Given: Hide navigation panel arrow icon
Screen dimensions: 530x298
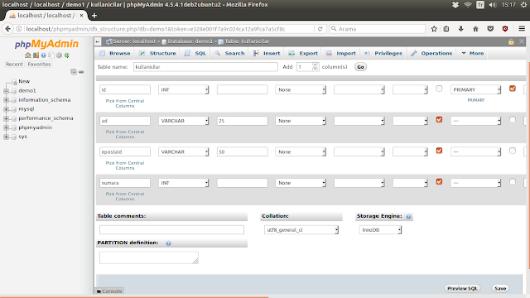Looking at the screenshot, I should point(98,41).
